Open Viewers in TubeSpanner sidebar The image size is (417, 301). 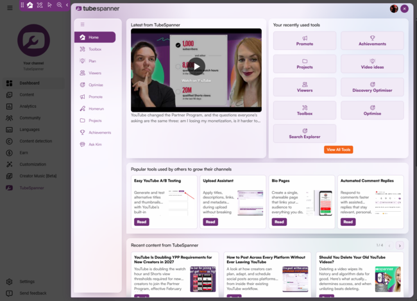pos(95,73)
